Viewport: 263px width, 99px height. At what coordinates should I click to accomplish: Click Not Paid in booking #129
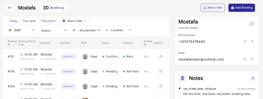131,86
